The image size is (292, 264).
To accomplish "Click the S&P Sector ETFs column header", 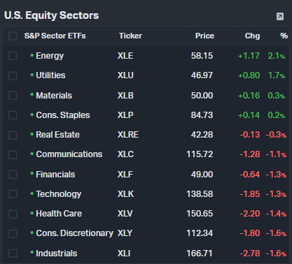I will coord(55,36).
